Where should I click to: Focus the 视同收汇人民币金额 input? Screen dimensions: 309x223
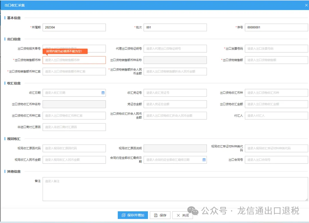click(74, 160)
